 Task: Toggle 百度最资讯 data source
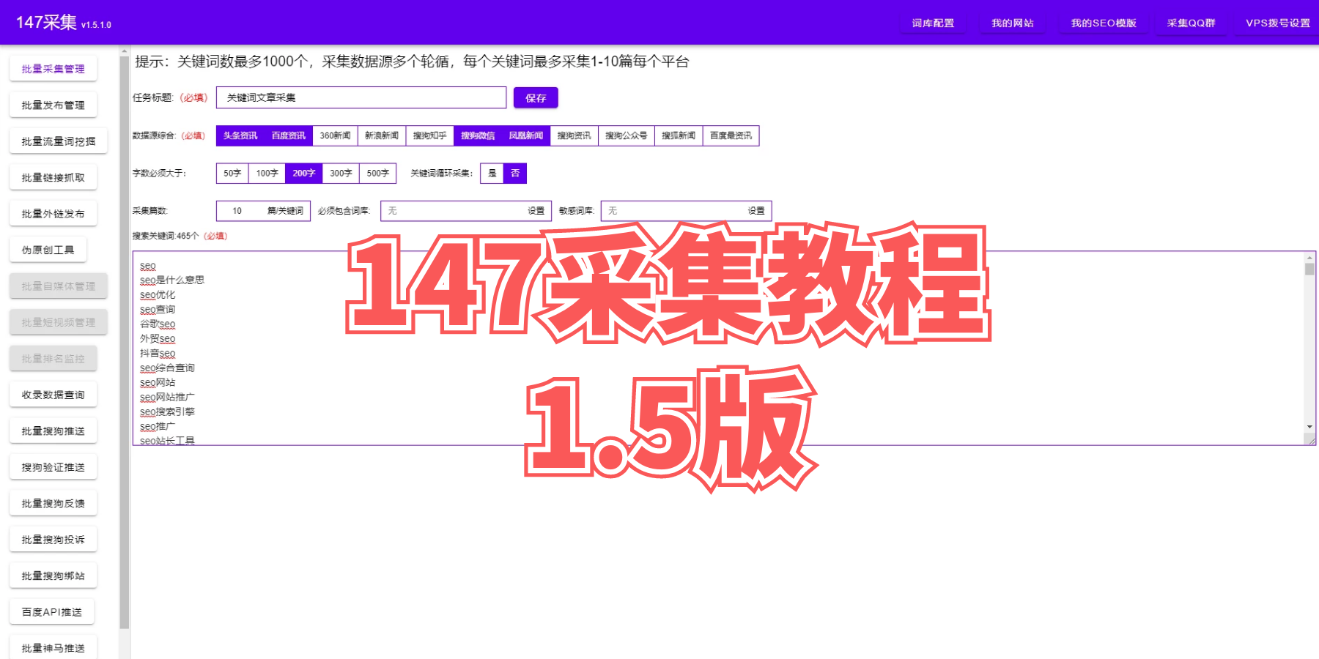click(731, 135)
